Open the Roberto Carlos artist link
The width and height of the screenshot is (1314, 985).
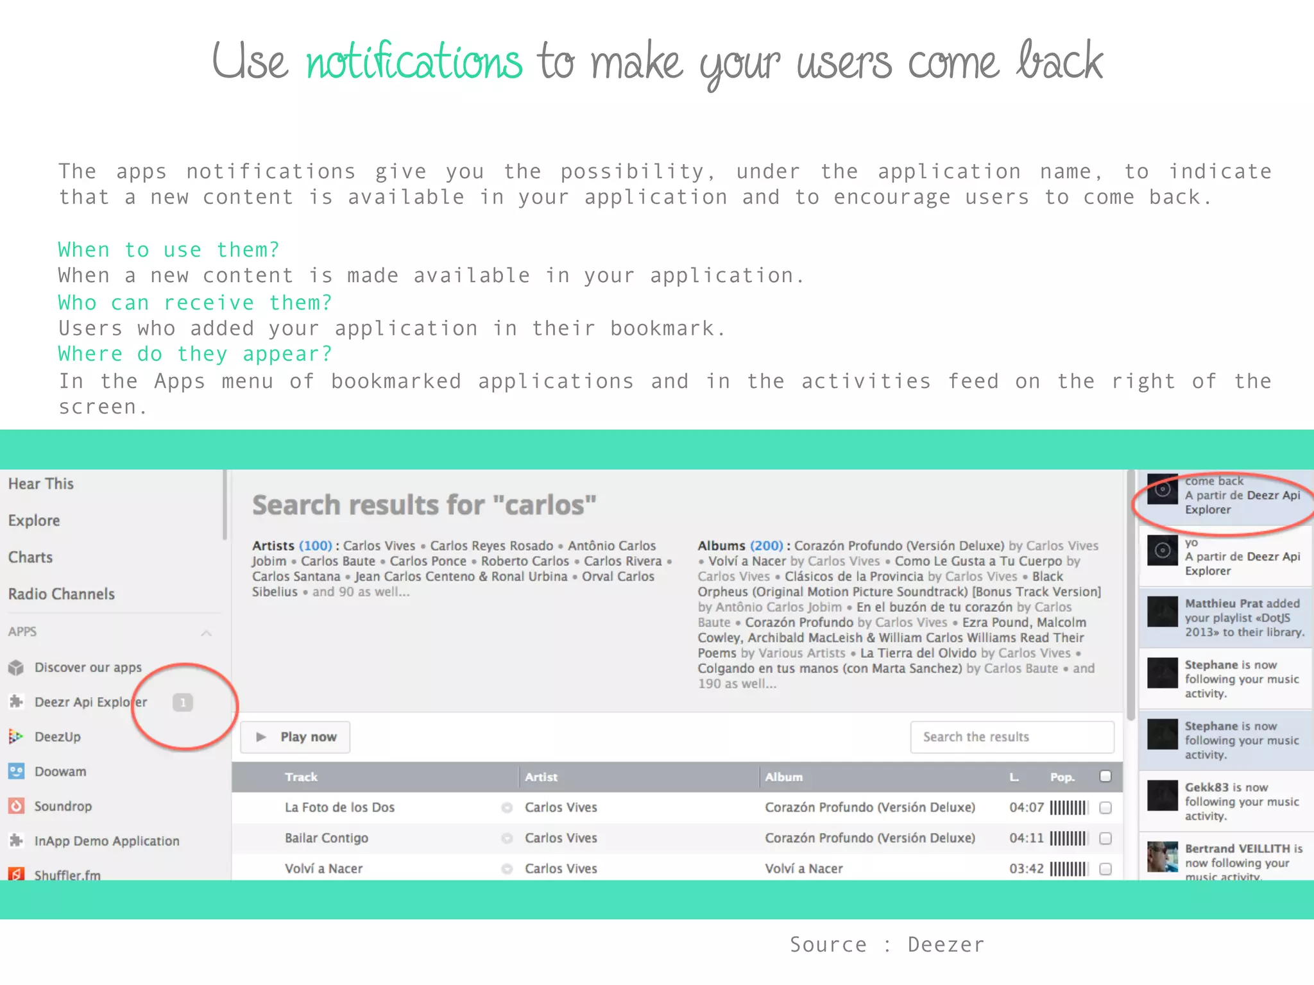[525, 561]
